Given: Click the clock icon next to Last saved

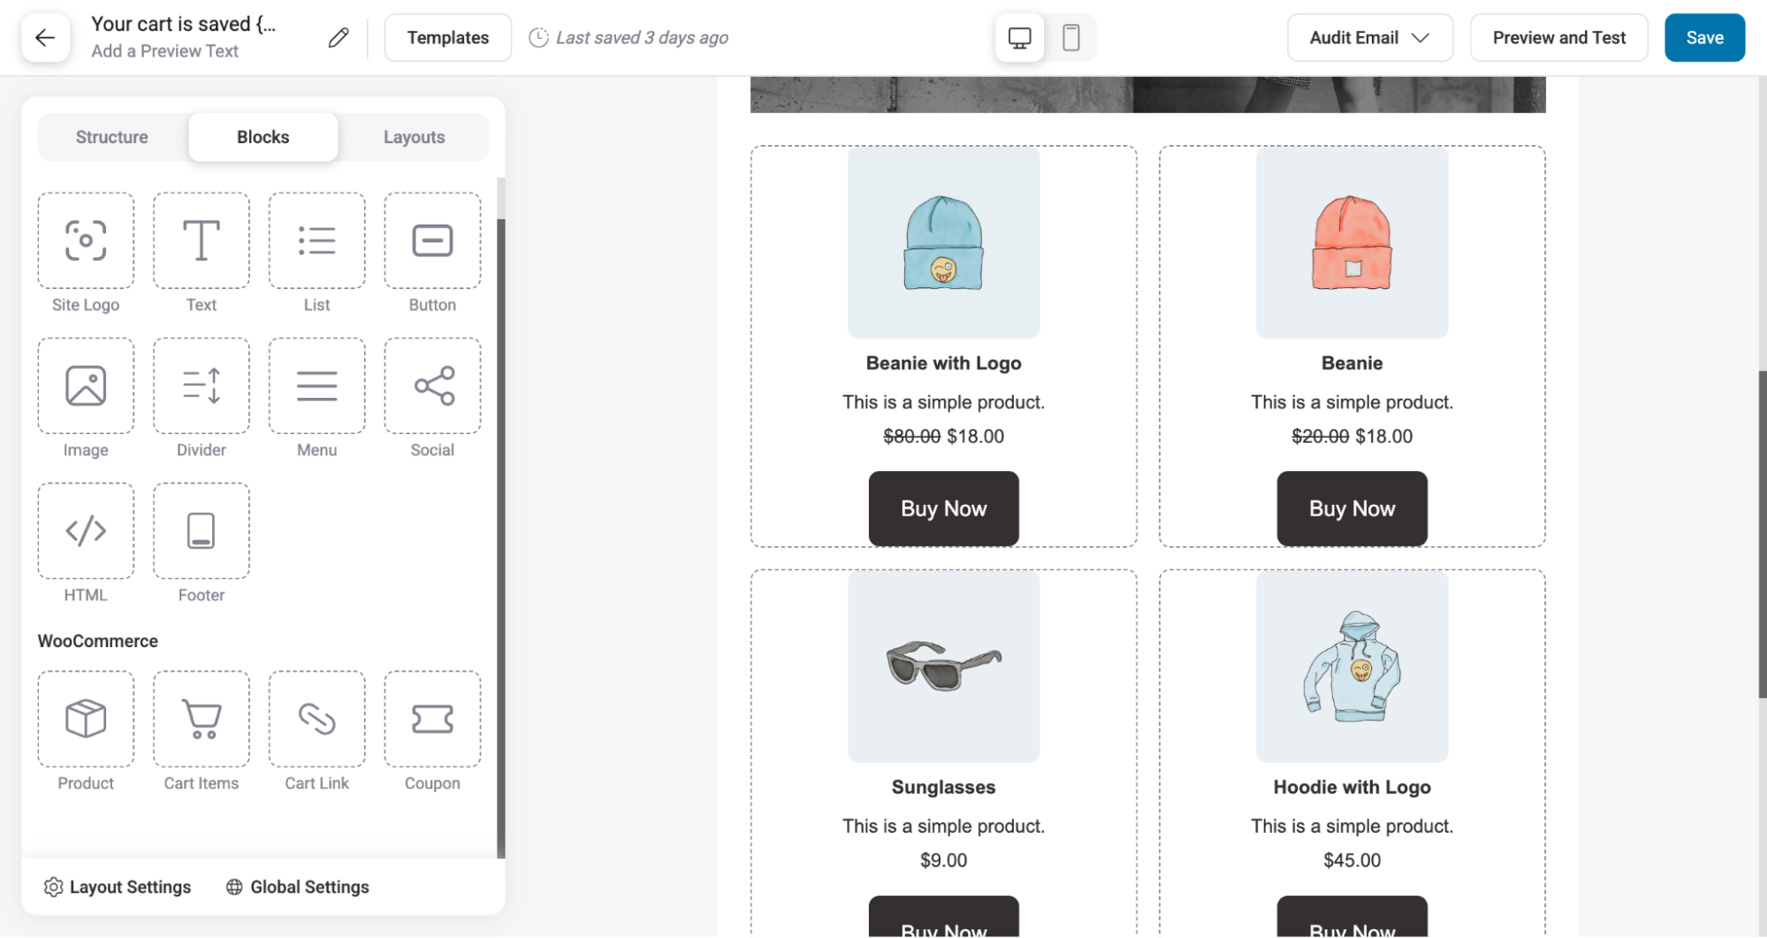Looking at the screenshot, I should tap(538, 38).
